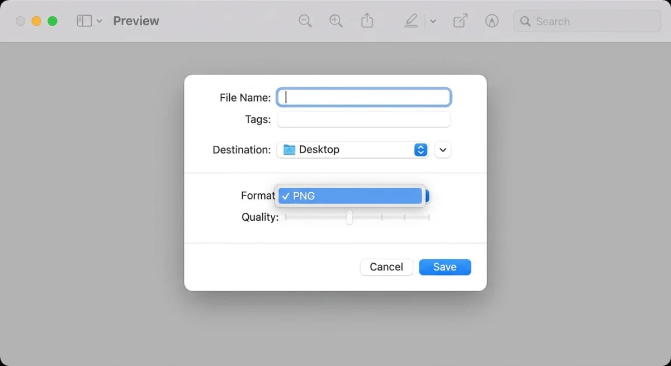Expand the save dialog with chevron button
This screenshot has height=366, width=671.
click(x=443, y=150)
